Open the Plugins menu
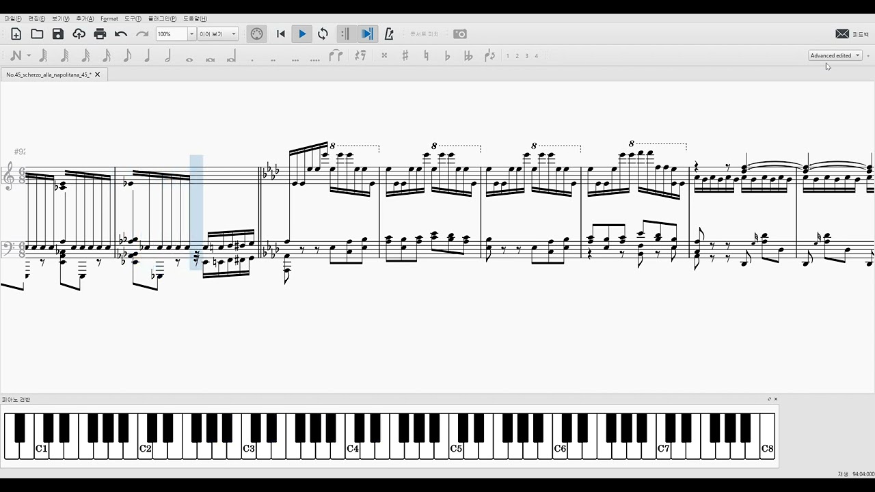The height and width of the screenshot is (492, 875). (x=162, y=18)
